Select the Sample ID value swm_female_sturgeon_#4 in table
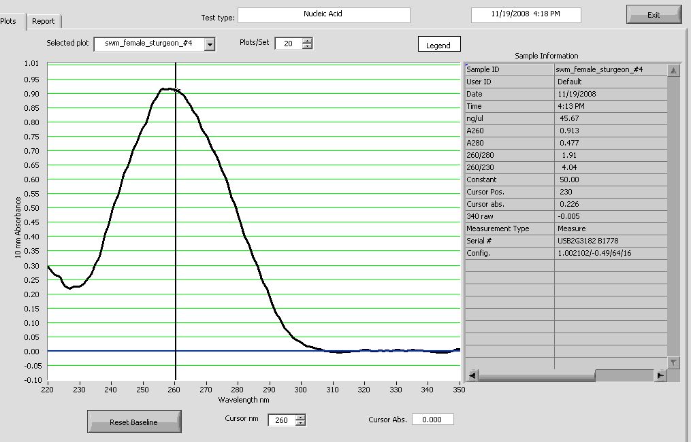 (x=599, y=69)
